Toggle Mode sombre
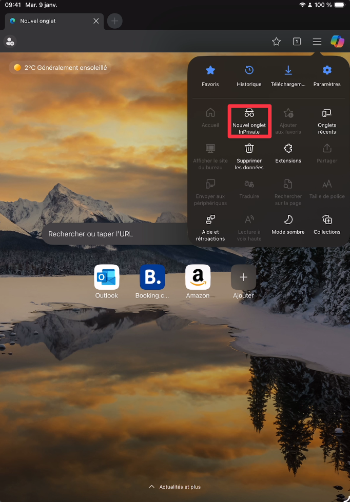This screenshot has width=350, height=502. click(x=288, y=225)
